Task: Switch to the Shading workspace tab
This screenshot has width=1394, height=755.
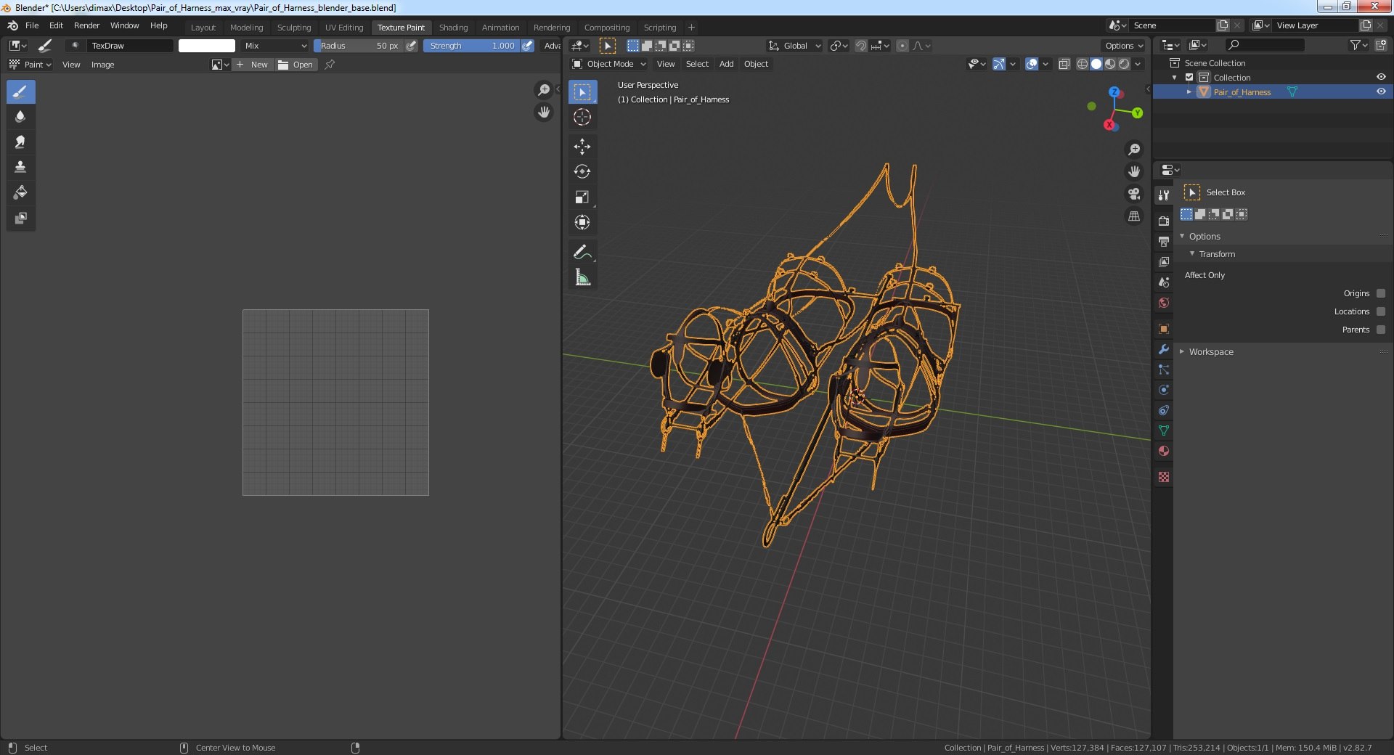Action: click(453, 28)
